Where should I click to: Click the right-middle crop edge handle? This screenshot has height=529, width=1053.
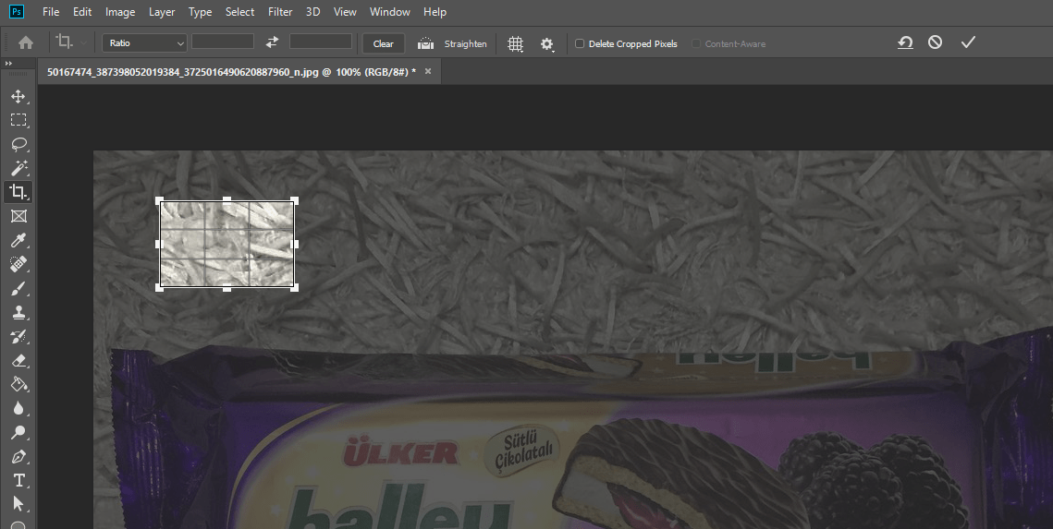pyautogui.click(x=295, y=244)
